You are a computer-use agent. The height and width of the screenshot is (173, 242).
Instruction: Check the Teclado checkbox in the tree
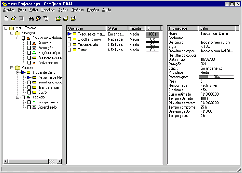23,97
